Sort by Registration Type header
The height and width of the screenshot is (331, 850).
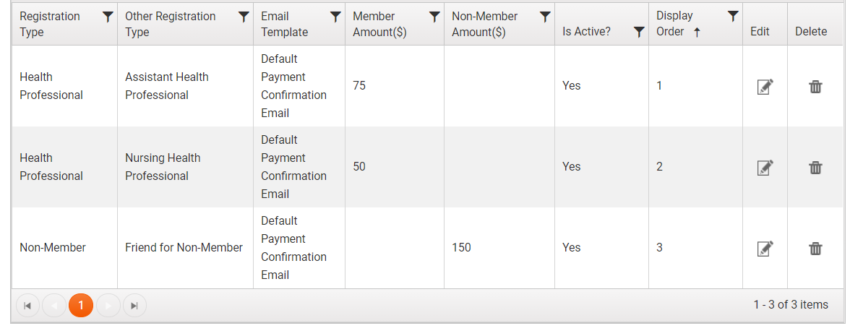point(49,24)
